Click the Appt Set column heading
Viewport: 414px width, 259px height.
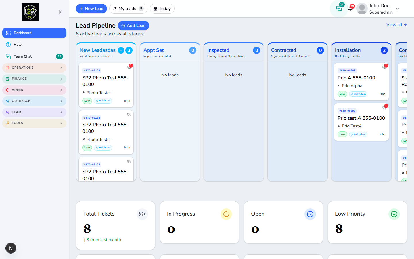(154, 50)
